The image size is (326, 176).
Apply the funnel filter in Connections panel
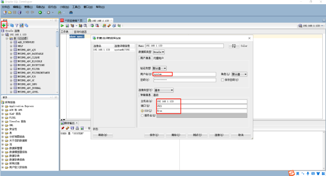(17, 26)
